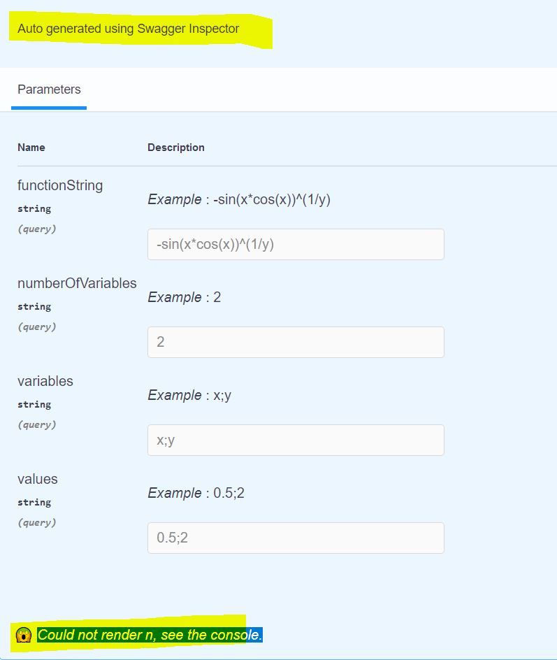Click the Name column header

pos(31,148)
